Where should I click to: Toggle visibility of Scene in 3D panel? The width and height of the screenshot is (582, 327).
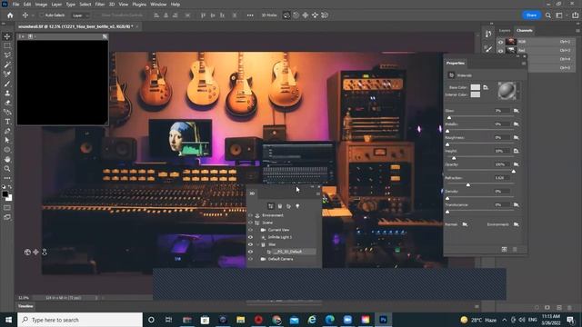pyautogui.click(x=250, y=223)
